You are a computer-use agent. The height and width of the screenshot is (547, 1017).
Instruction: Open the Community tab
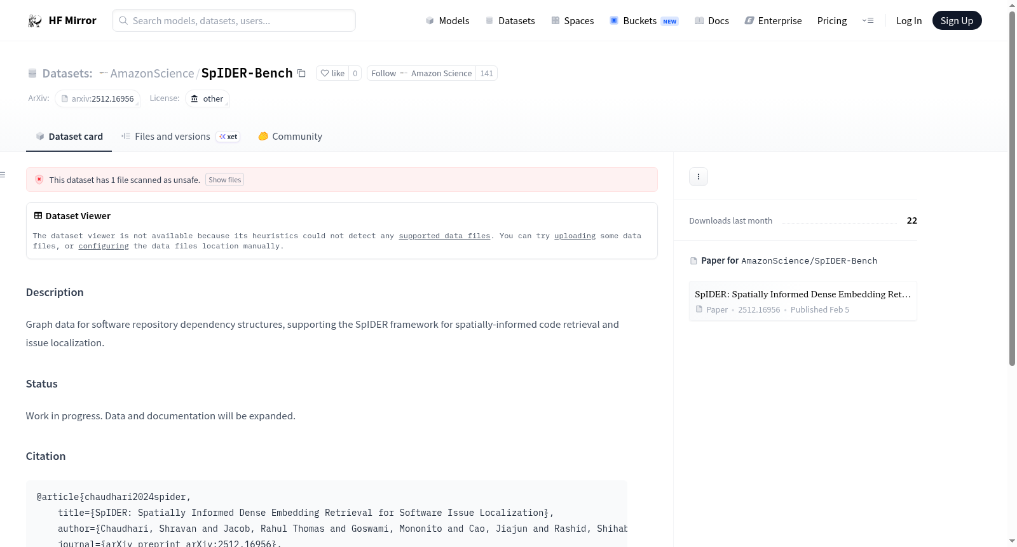[x=290, y=137]
